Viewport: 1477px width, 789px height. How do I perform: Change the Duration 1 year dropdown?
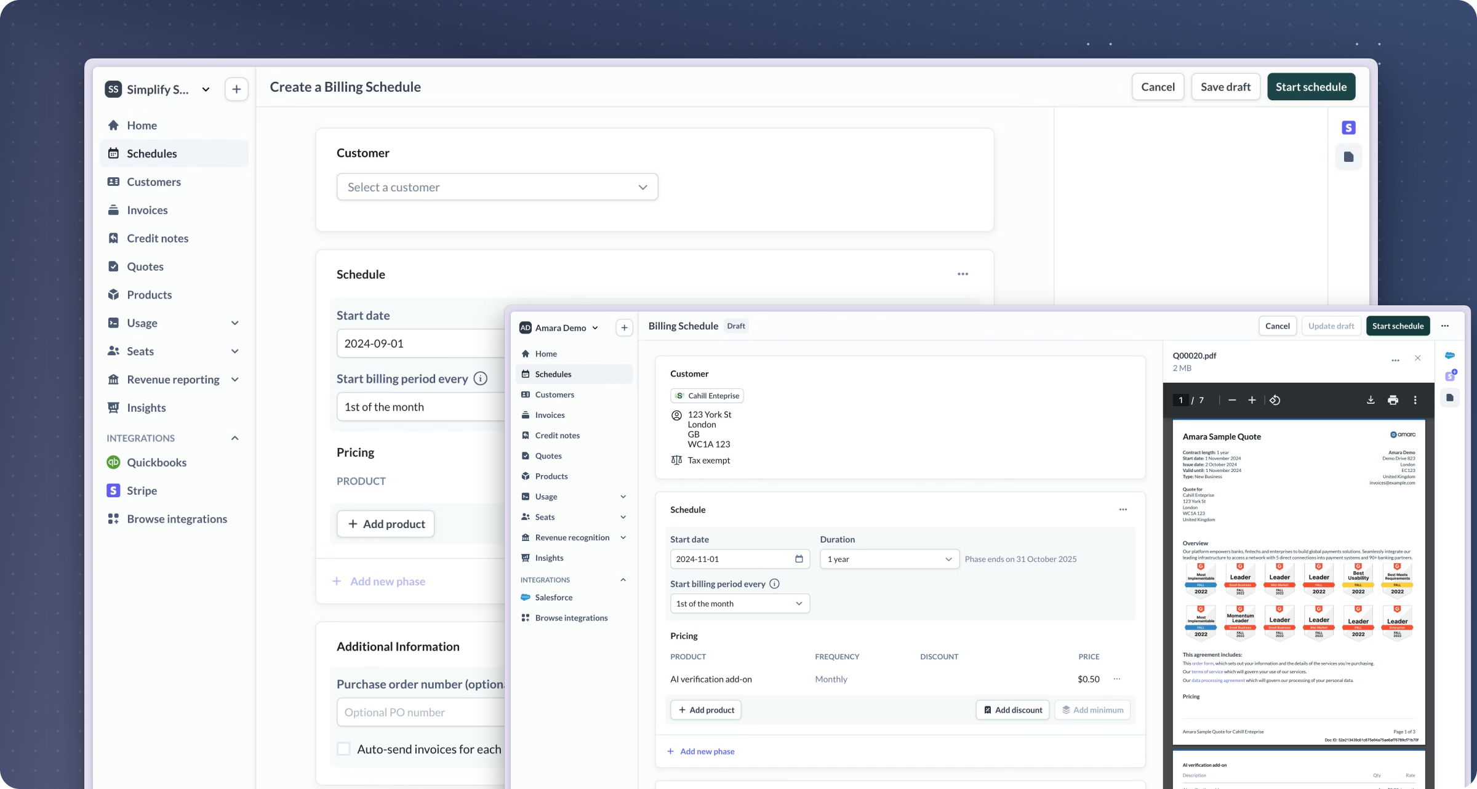(x=889, y=559)
